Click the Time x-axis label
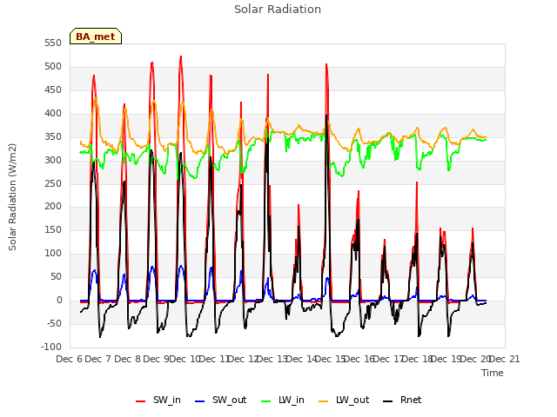 tap(493, 373)
